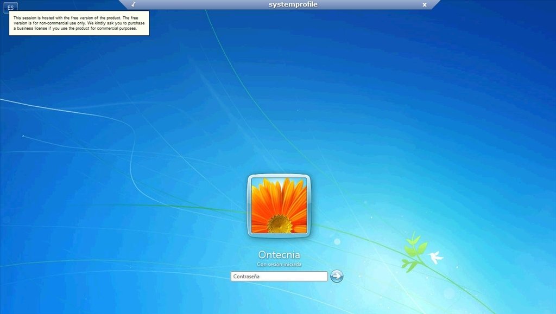Click the systemprofile title text

tap(293, 4)
